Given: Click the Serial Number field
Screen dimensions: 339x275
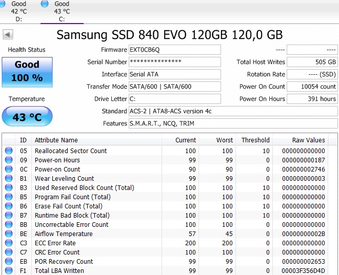Looking at the screenshot, I should 175,62.
